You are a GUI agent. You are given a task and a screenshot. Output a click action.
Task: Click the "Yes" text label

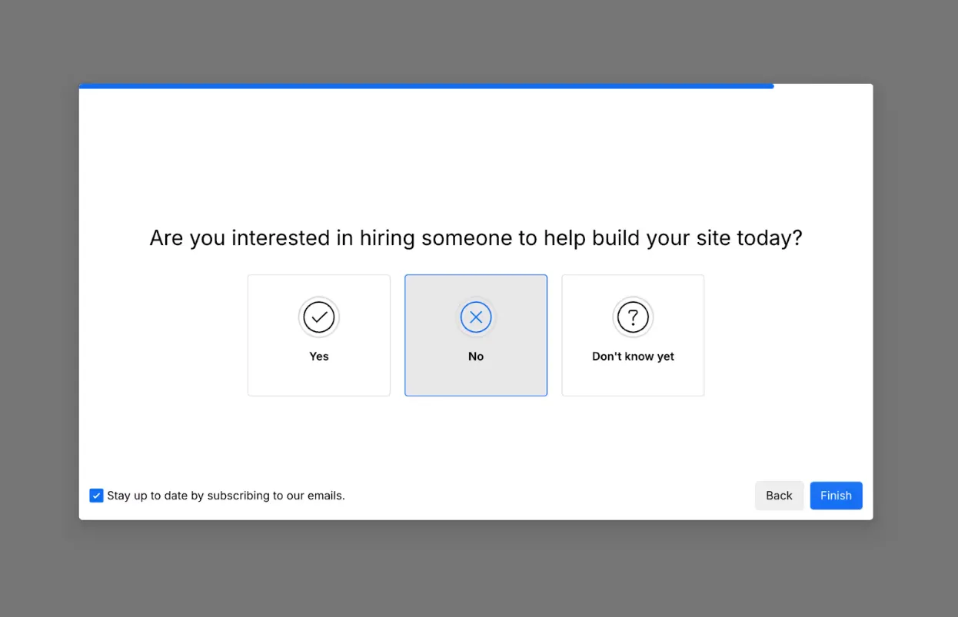tap(319, 357)
